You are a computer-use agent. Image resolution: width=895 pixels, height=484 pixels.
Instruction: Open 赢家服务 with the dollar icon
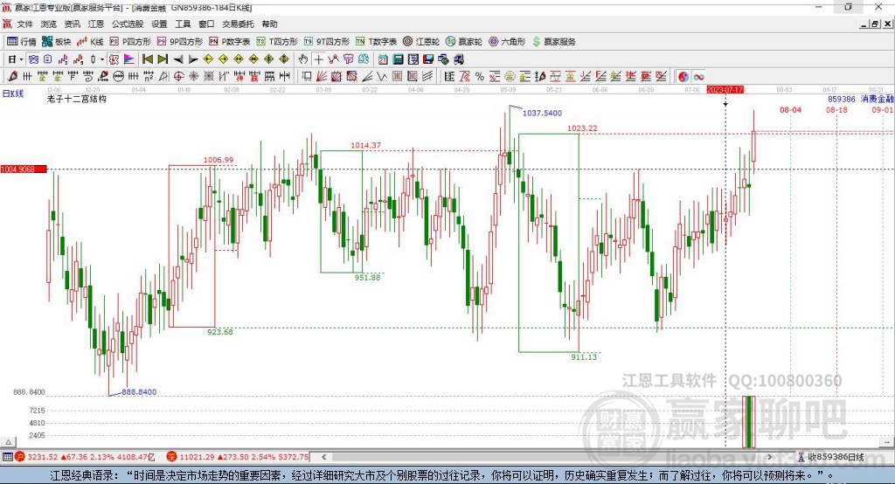[553, 41]
